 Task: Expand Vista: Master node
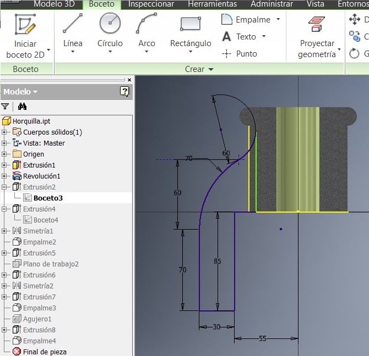(4, 143)
